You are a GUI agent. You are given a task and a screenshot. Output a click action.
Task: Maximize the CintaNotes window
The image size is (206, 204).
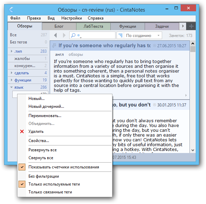click(176, 8)
